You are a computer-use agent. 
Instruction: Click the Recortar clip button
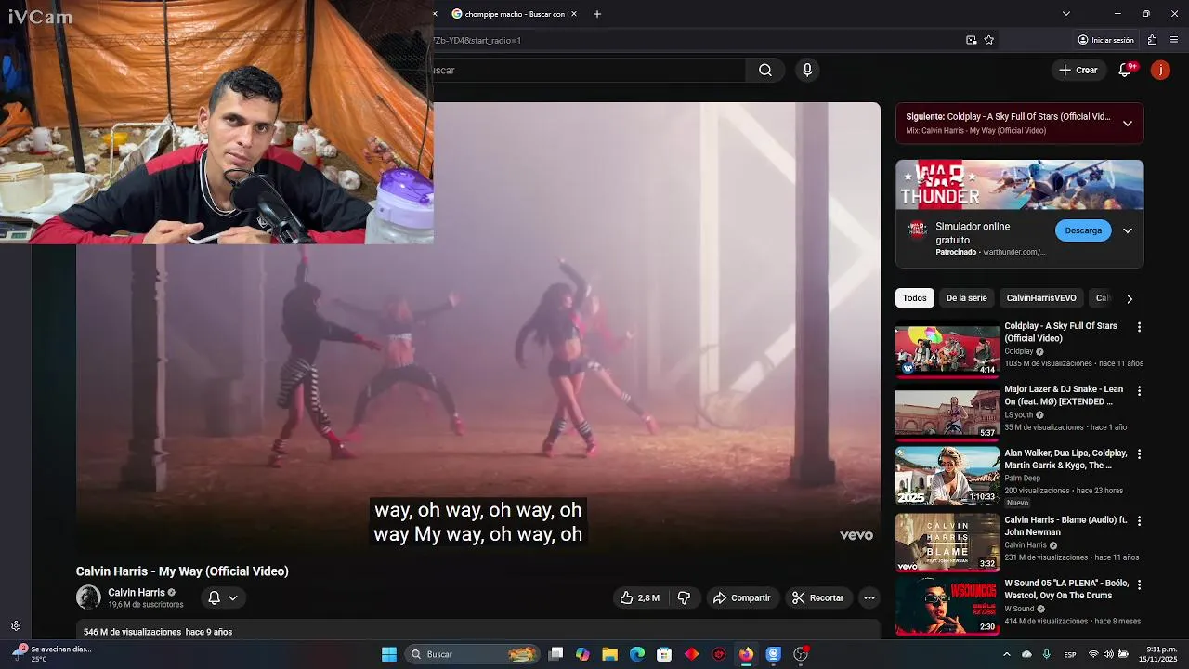[x=817, y=597]
